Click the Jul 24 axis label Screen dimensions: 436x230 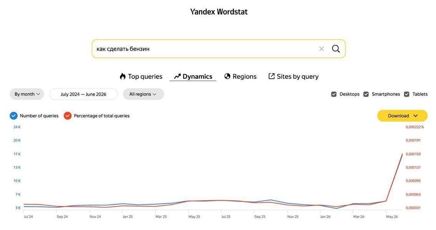click(x=28, y=217)
